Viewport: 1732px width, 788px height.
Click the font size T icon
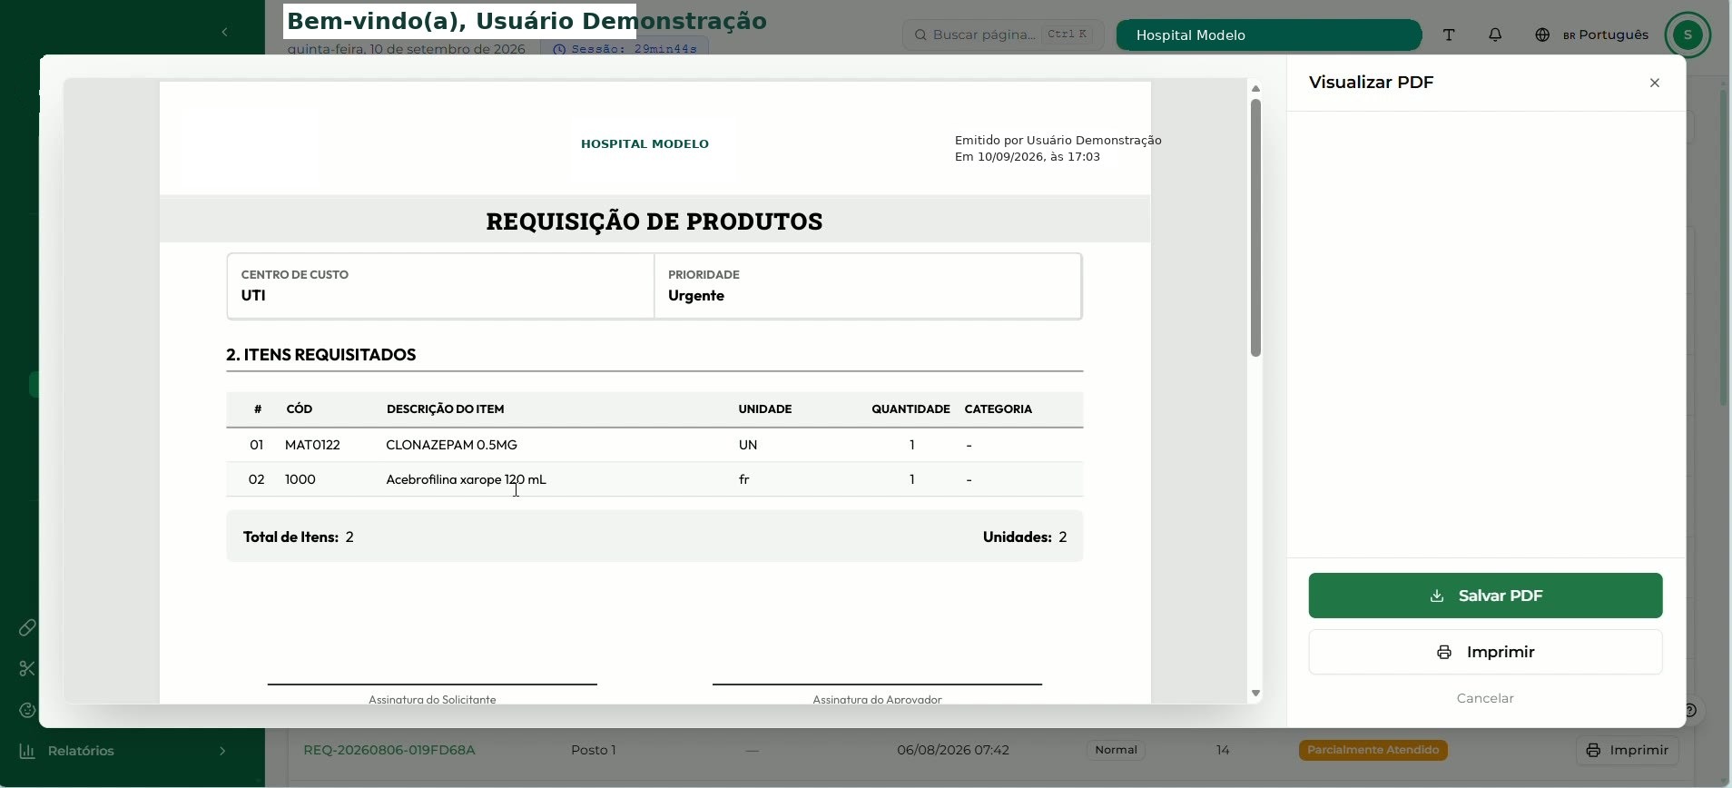(1449, 34)
